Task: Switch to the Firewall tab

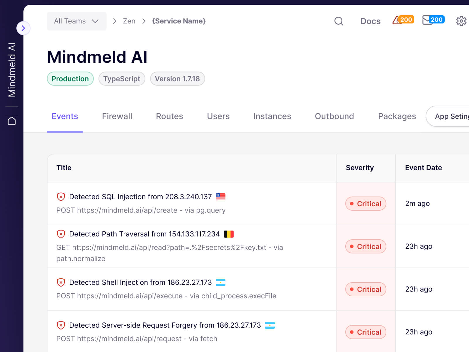Action: [117, 116]
